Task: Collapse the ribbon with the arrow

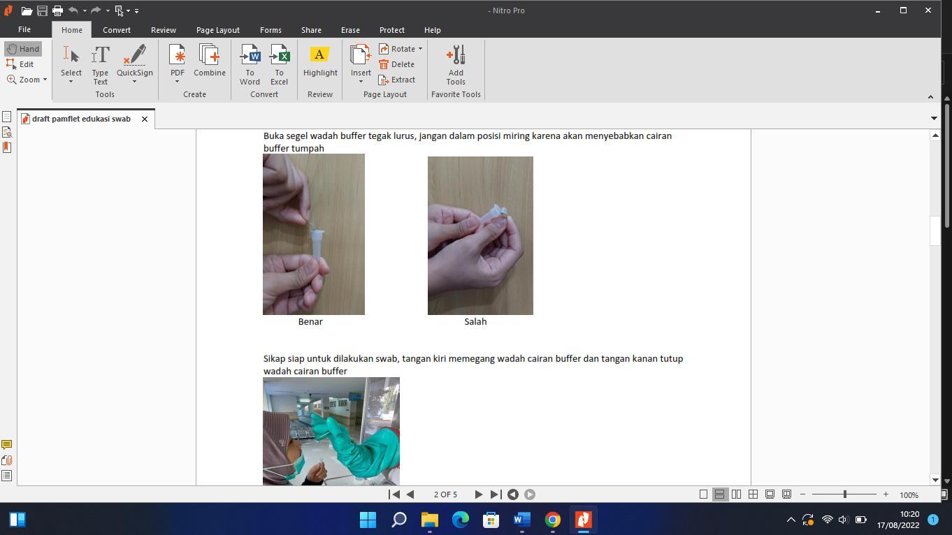Action: (x=930, y=97)
